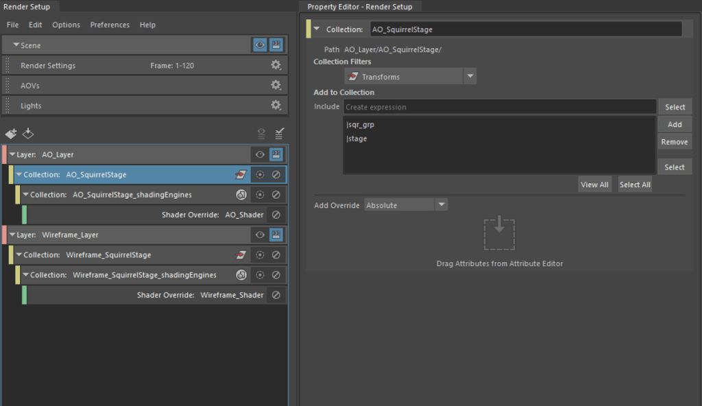Isolate select the Wireframe_SquirrelStage collection

click(260, 255)
